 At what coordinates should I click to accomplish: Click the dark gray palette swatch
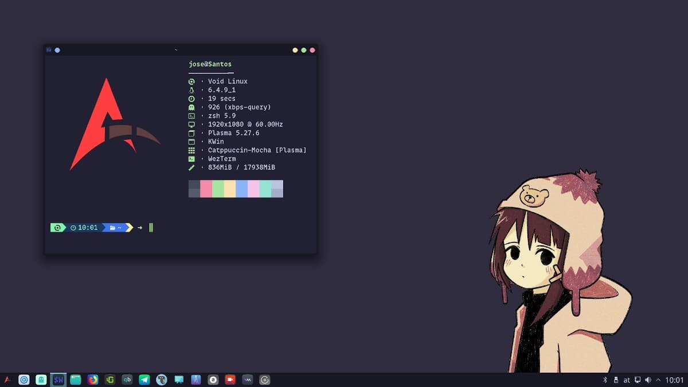(x=194, y=189)
